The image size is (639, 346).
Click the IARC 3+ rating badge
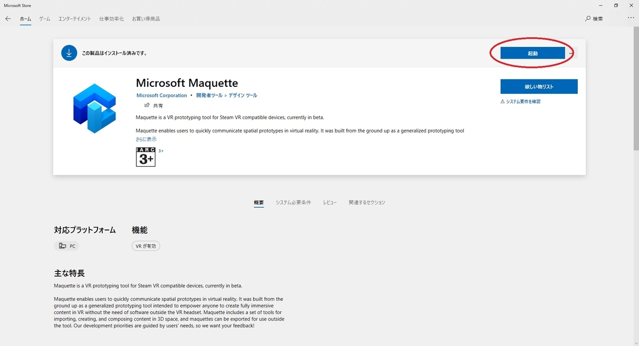pyautogui.click(x=146, y=157)
